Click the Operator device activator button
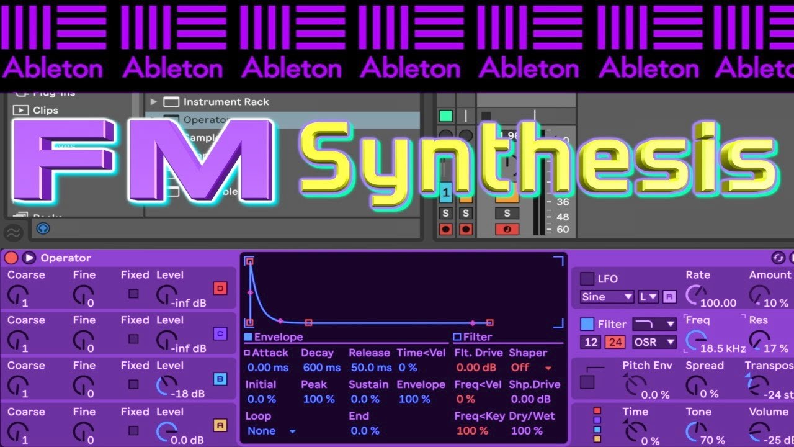This screenshot has height=447, width=794. click(11, 258)
